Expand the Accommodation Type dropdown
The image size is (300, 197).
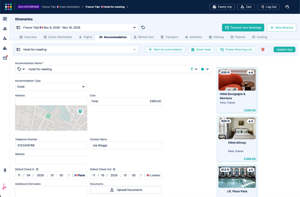(51, 87)
